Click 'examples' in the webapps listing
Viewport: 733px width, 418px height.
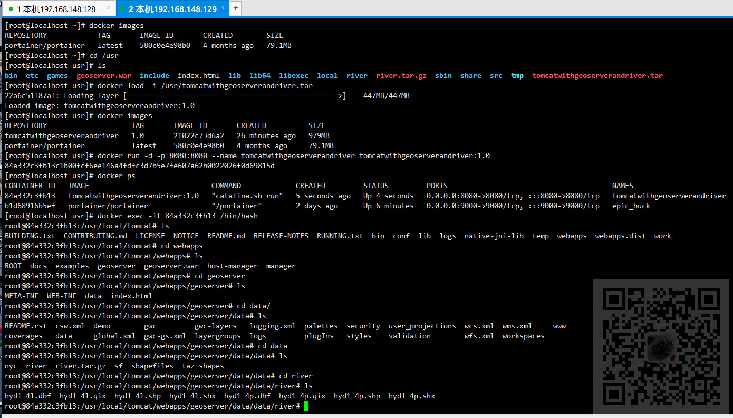point(72,266)
